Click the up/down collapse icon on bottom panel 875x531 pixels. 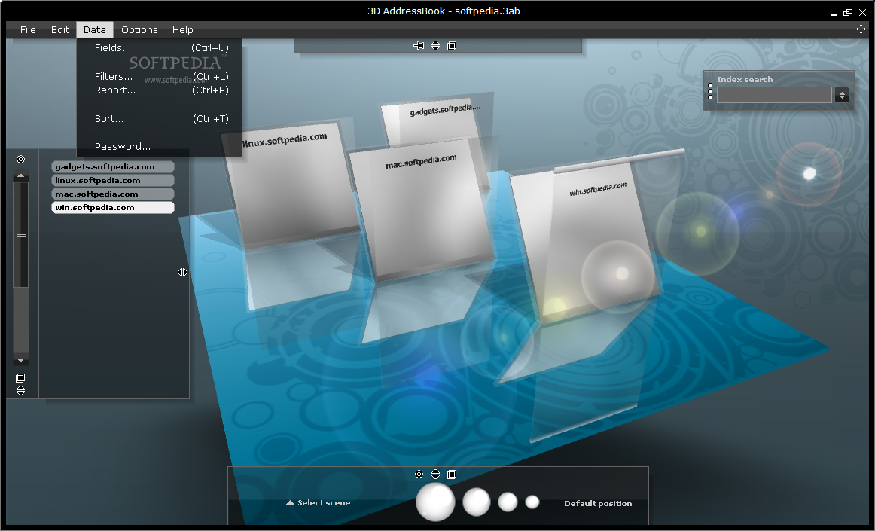tap(436, 474)
